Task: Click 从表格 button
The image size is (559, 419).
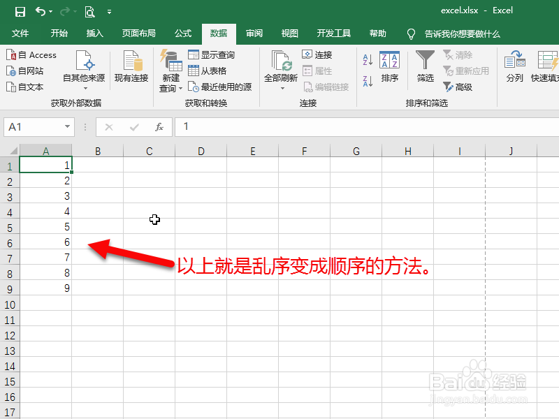Action: [x=207, y=71]
